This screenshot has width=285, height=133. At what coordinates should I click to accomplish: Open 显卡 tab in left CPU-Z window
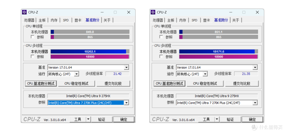78,20
